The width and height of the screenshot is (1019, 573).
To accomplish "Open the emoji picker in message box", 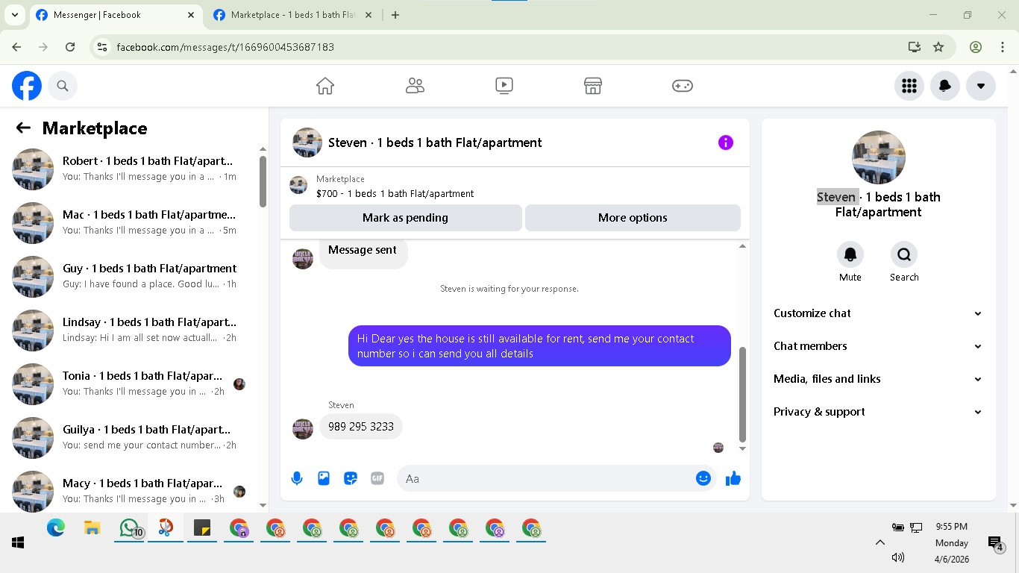I will click(x=703, y=478).
